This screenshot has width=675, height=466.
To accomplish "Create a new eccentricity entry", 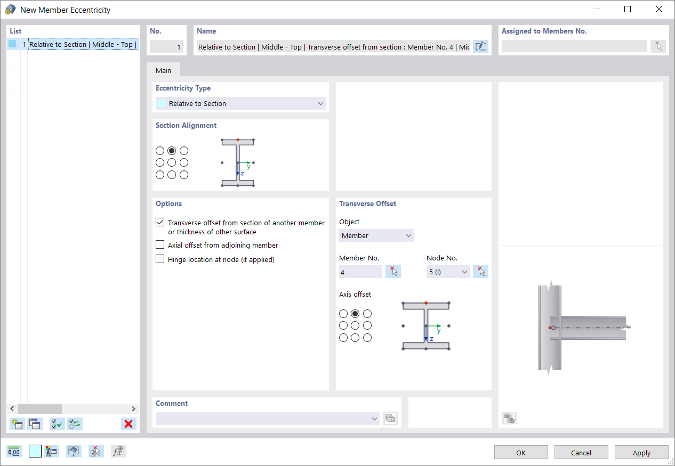I will point(17,423).
